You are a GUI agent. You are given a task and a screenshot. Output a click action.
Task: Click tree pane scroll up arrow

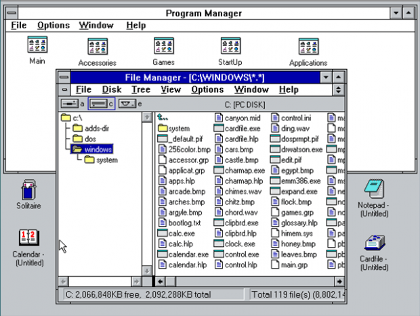click(146, 117)
